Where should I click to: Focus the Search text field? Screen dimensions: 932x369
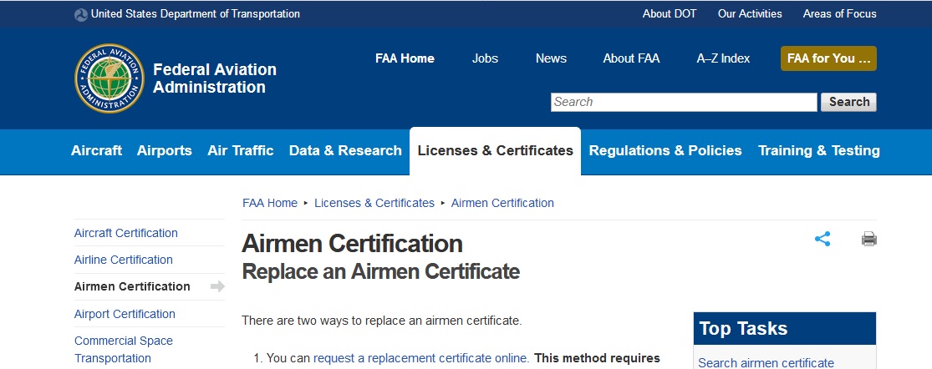click(683, 102)
